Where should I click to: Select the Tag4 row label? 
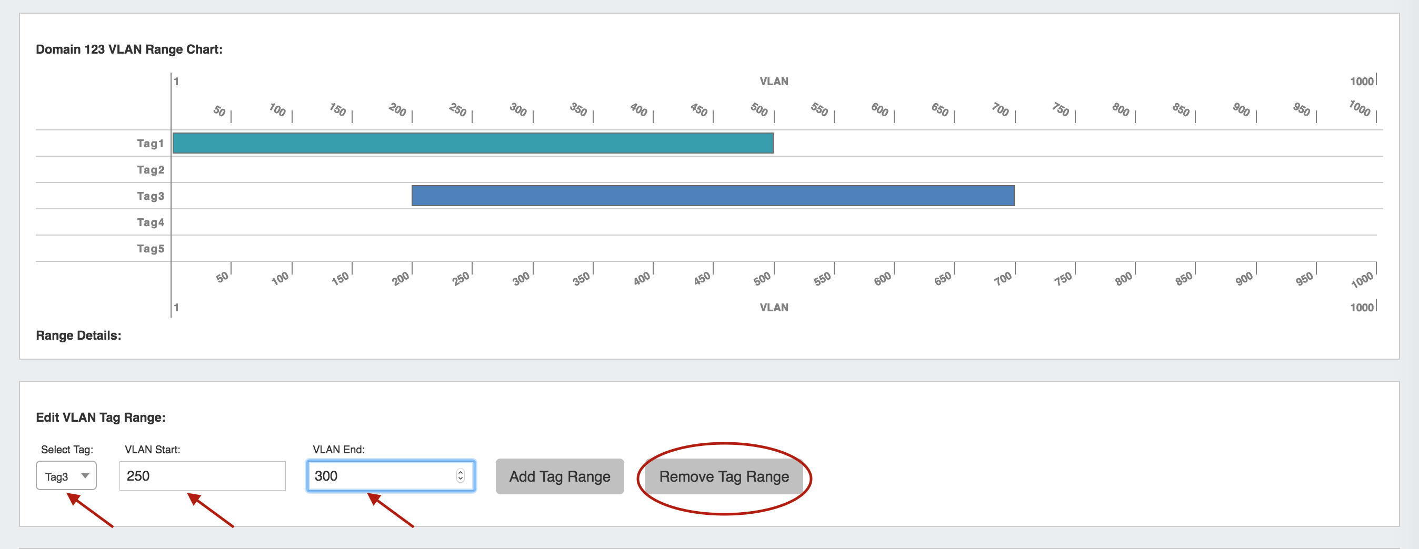(151, 223)
